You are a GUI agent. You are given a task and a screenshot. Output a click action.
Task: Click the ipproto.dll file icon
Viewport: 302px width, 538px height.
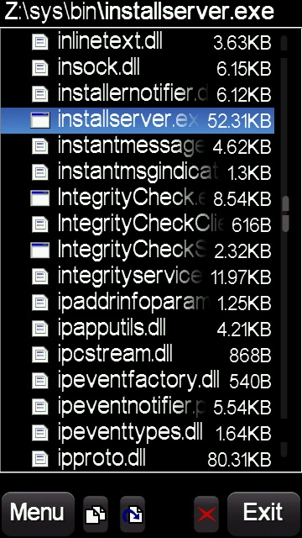click(x=40, y=459)
